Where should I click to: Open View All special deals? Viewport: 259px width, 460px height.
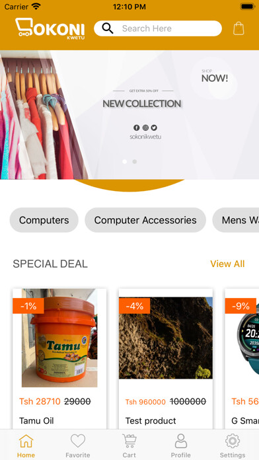click(x=227, y=264)
